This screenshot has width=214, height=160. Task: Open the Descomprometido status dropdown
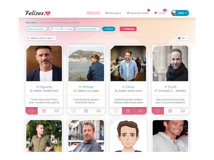coord(88,29)
